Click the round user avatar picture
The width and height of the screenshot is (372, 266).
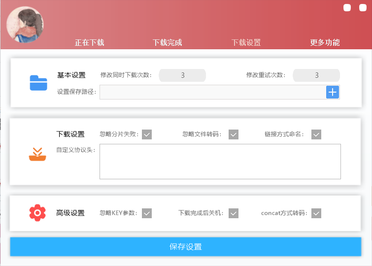click(x=25, y=25)
